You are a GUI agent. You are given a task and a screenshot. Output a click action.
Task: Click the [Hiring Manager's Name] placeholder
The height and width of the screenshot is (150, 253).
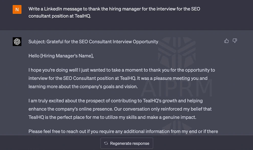66,56
